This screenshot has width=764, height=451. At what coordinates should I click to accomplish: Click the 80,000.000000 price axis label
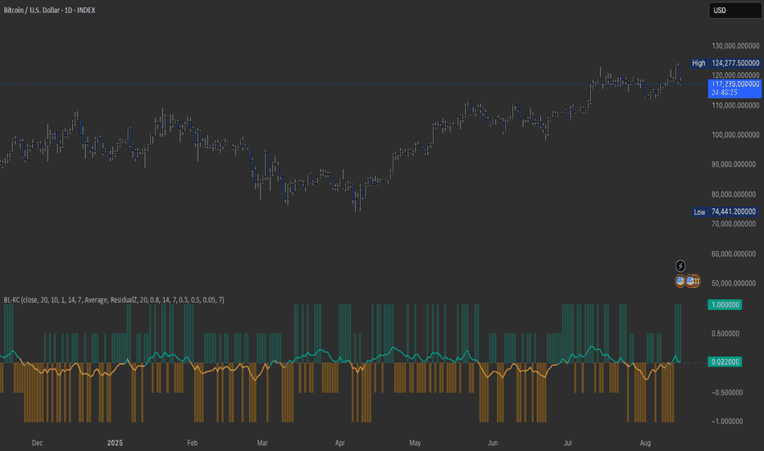[734, 194]
